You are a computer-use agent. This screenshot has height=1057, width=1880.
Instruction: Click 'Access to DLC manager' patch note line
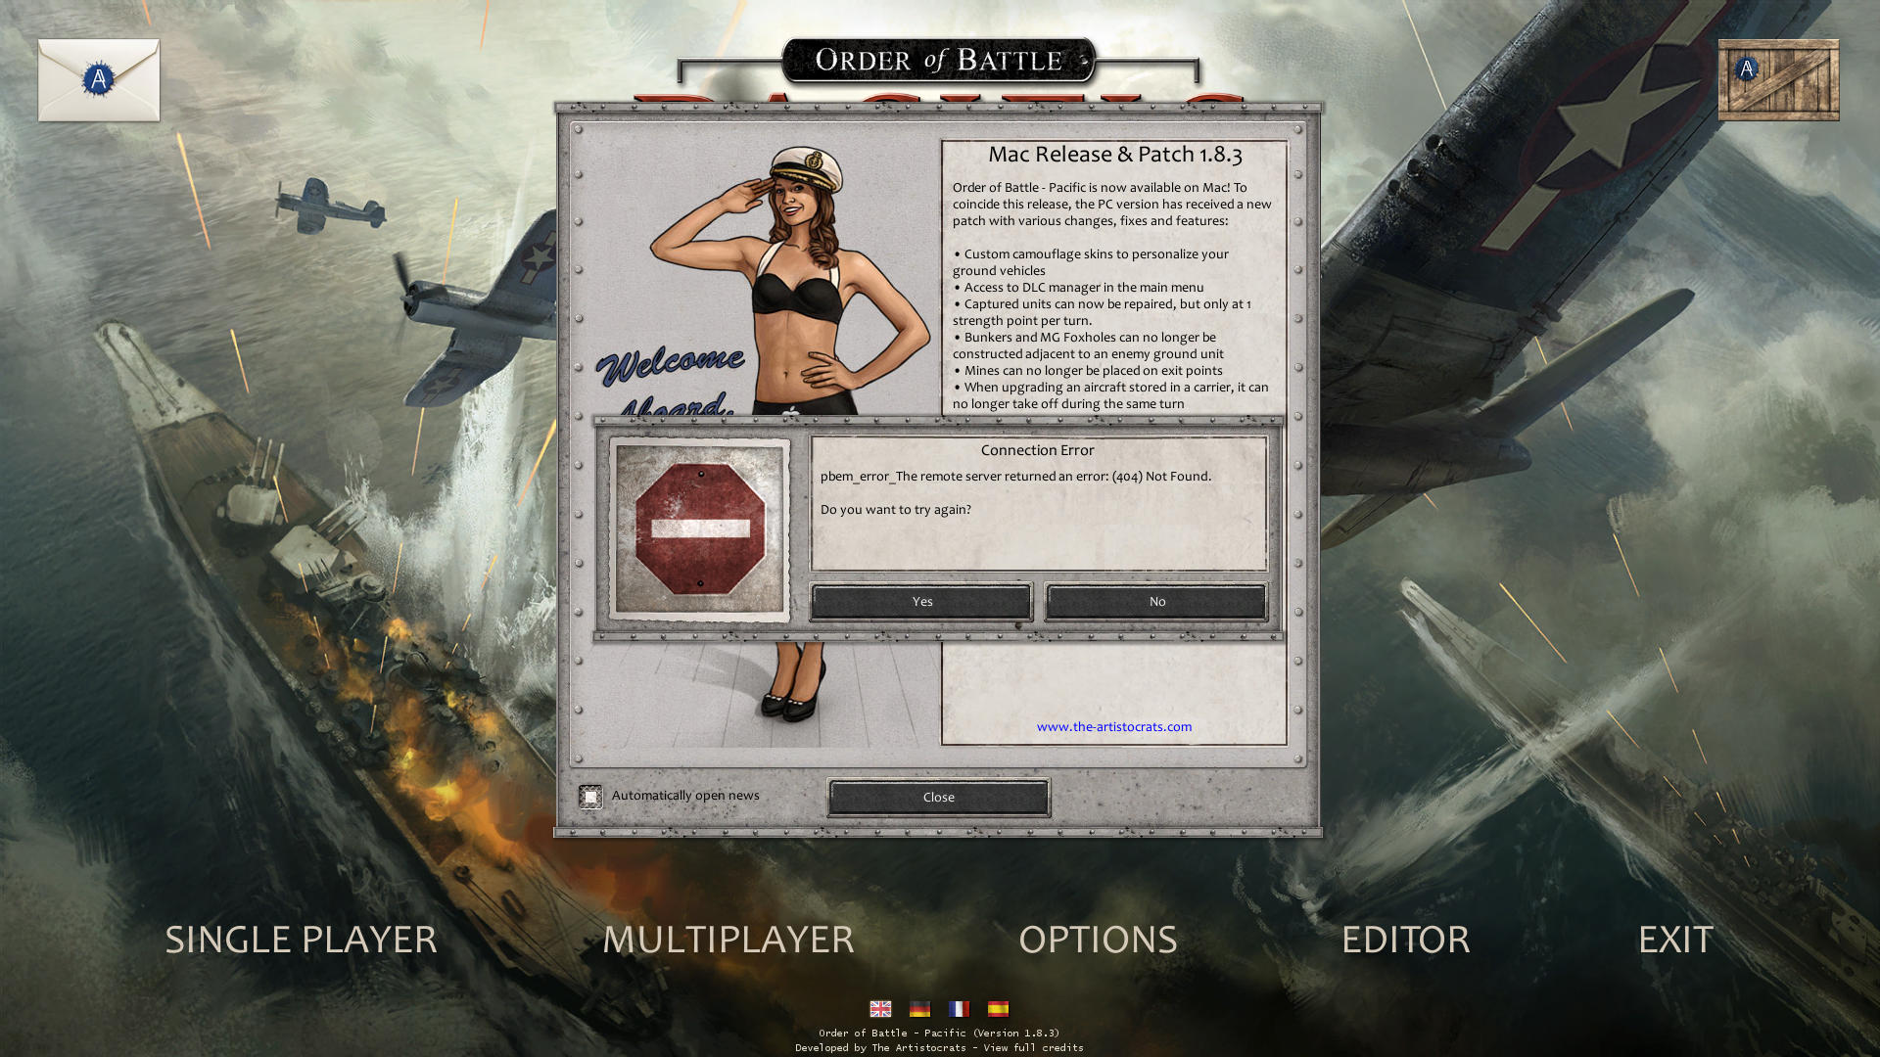click(1078, 288)
